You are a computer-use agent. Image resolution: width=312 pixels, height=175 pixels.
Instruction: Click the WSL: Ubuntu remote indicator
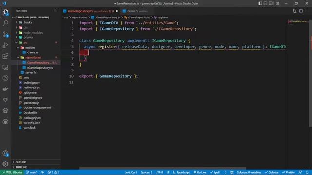click(12, 172)
